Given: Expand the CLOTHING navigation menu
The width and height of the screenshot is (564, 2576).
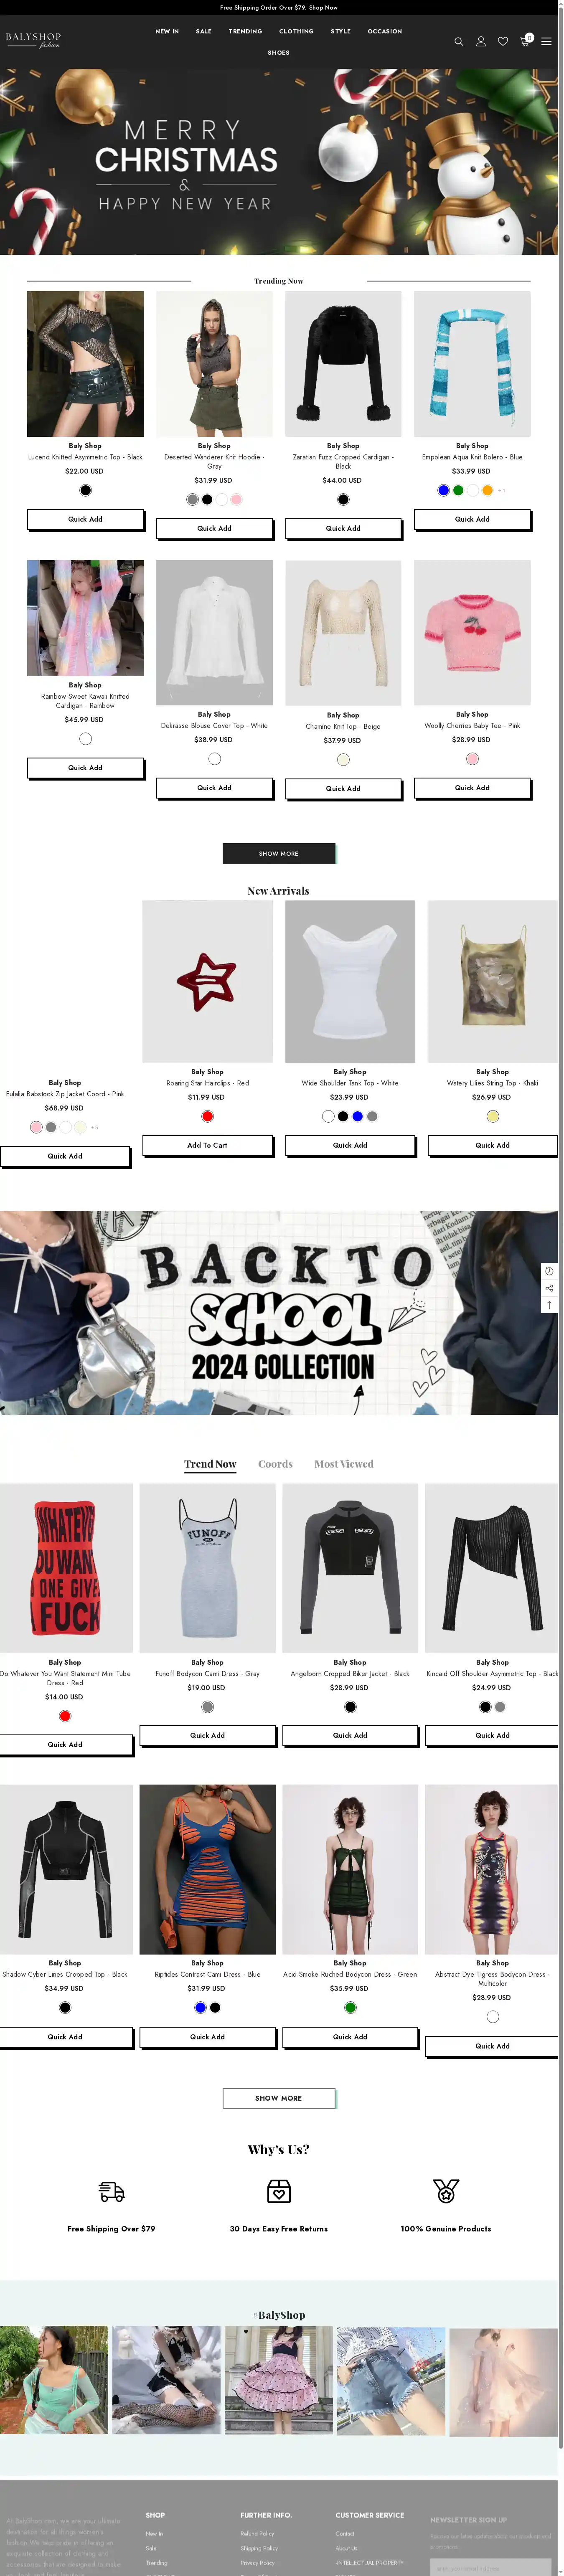Looking at the screenshot, I should click(296, 31).
